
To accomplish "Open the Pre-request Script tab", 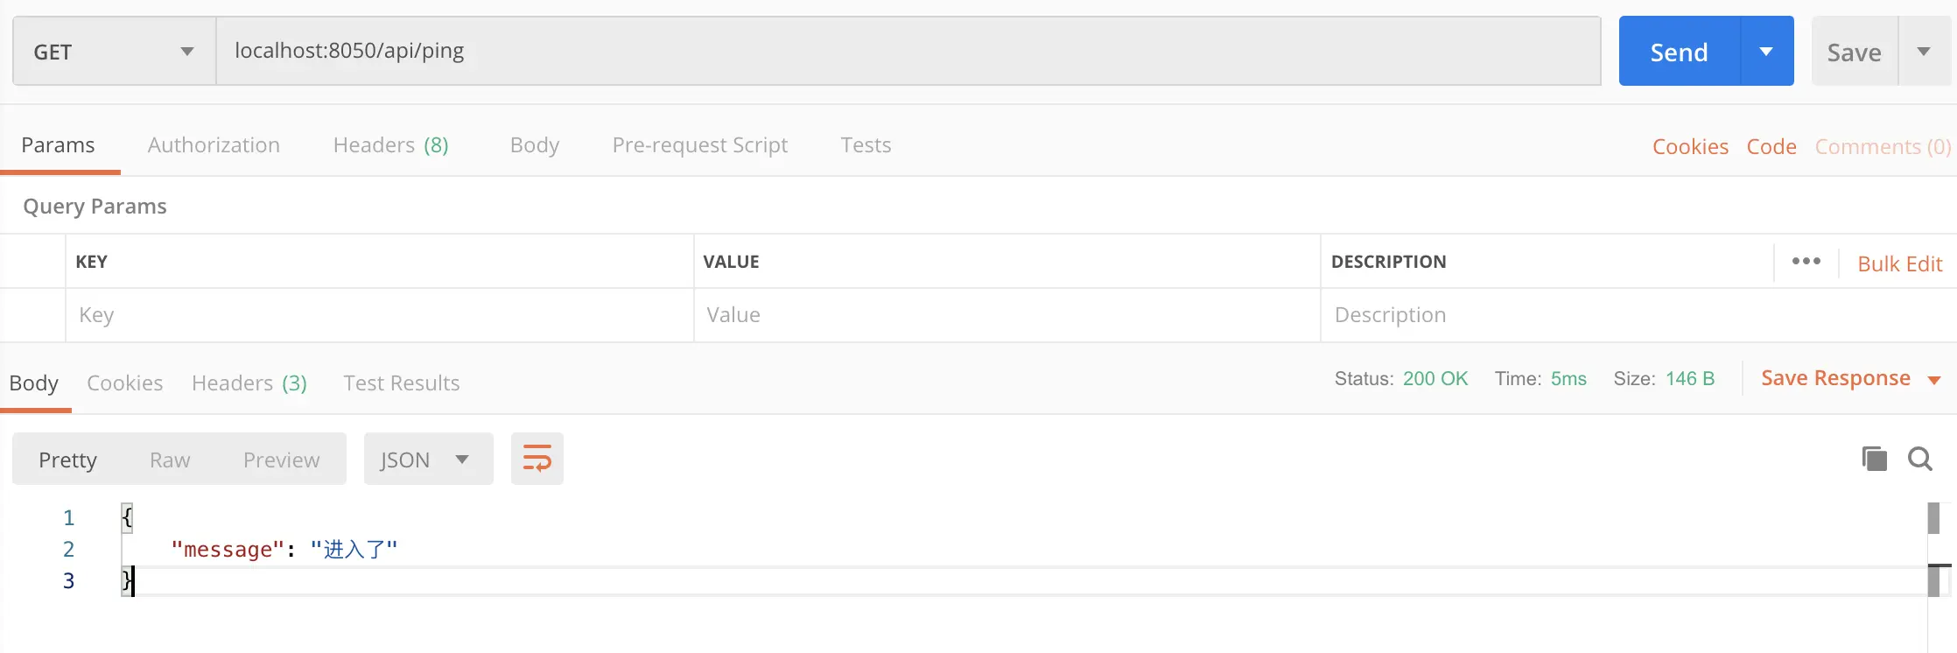I will tap(699, 145).
